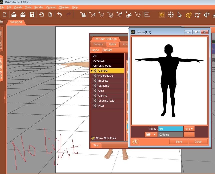The height and width of the screenshot is (174, 215).
Task: Undo the last action in toolbar
Action: (60, 15)
